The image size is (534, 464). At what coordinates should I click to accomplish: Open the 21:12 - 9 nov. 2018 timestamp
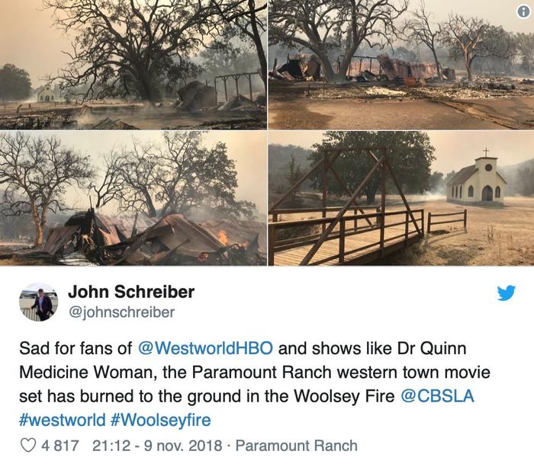[157, 446]
